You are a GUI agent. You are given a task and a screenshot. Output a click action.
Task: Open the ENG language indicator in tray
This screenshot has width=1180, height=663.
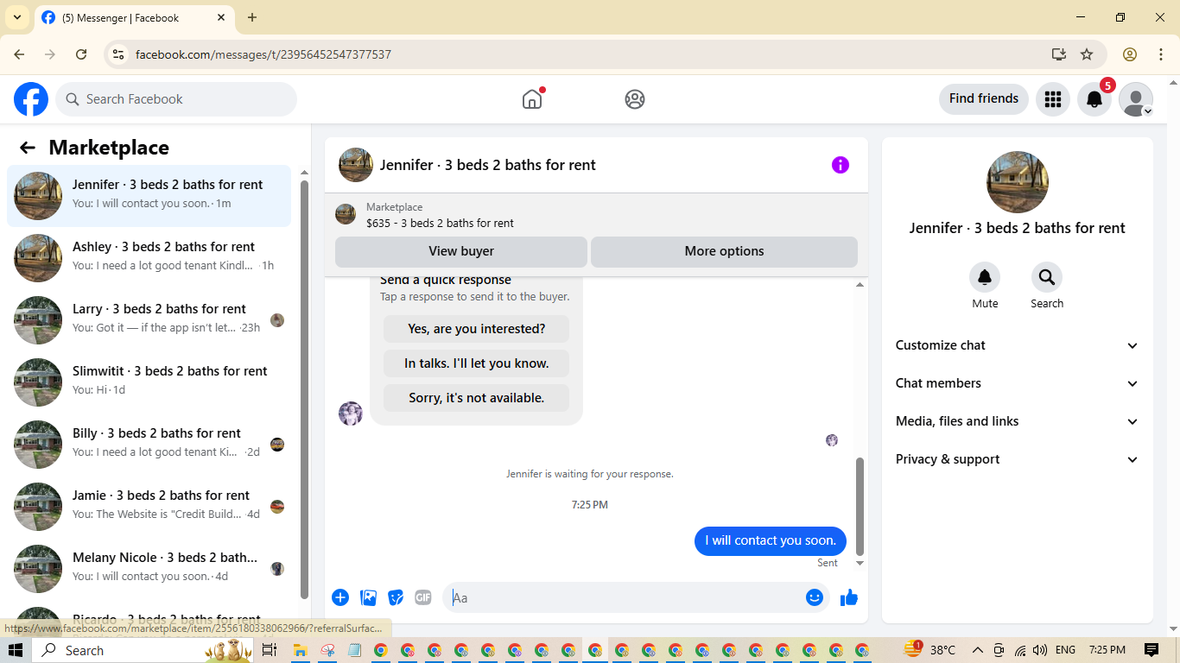pyautogui.click(x=1065, y=650)
